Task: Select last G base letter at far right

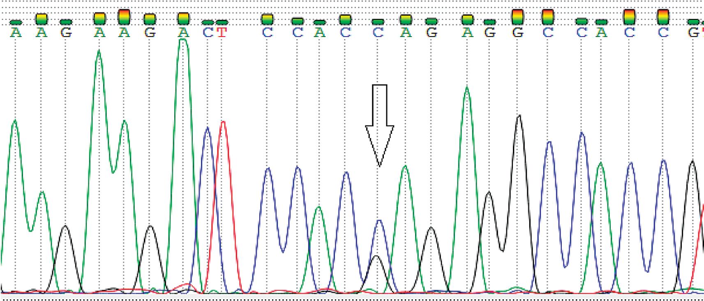Action: tap(693, 33)
